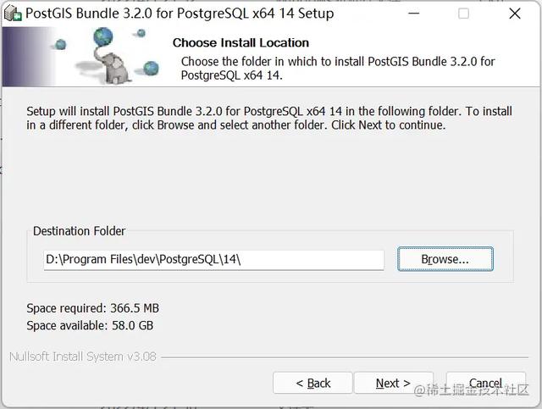Click the Choose Install Location heading
Screen dimensions: 542x409
coord(241,42)
